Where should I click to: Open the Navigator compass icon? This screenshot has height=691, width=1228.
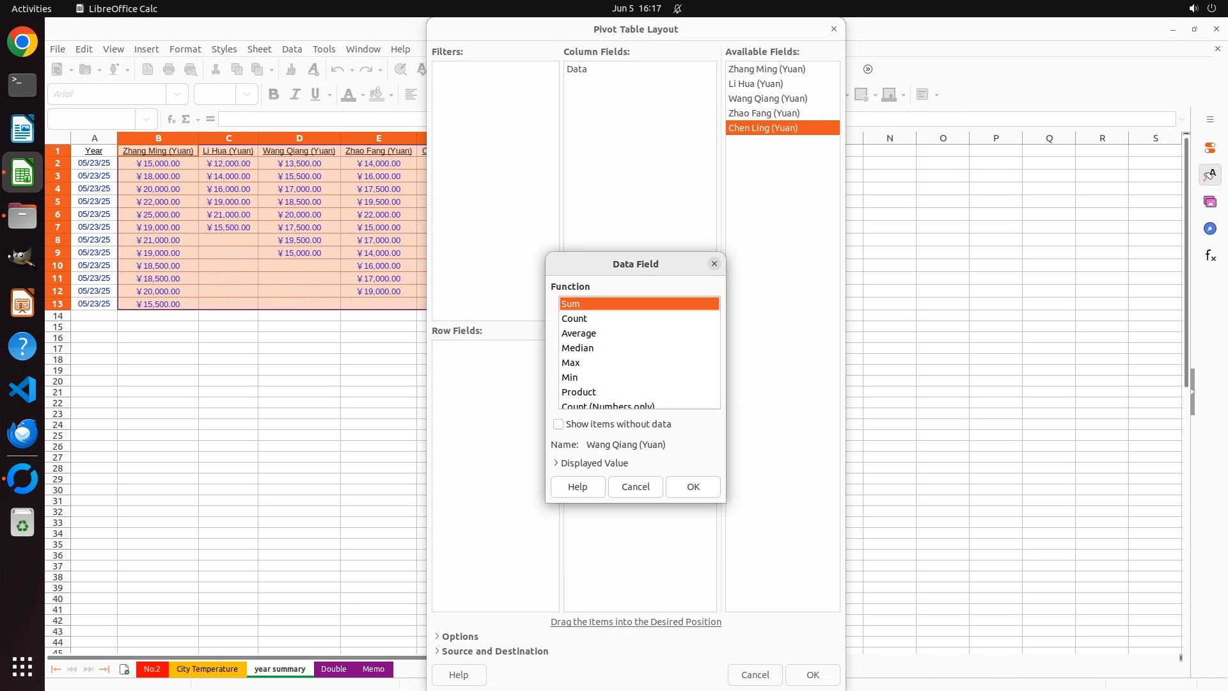tap(1209, 228)
